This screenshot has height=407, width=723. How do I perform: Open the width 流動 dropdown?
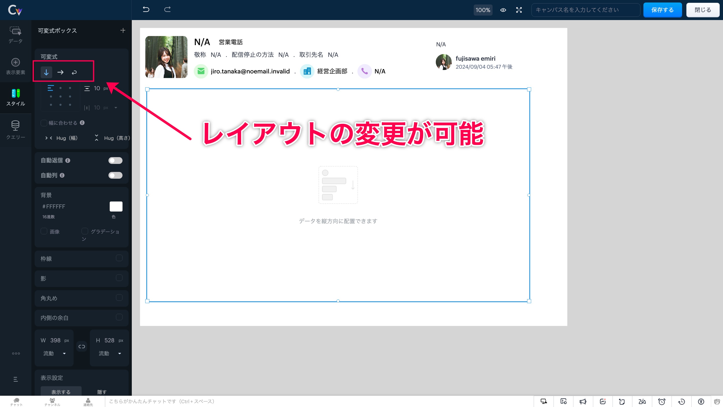[54, 354]
